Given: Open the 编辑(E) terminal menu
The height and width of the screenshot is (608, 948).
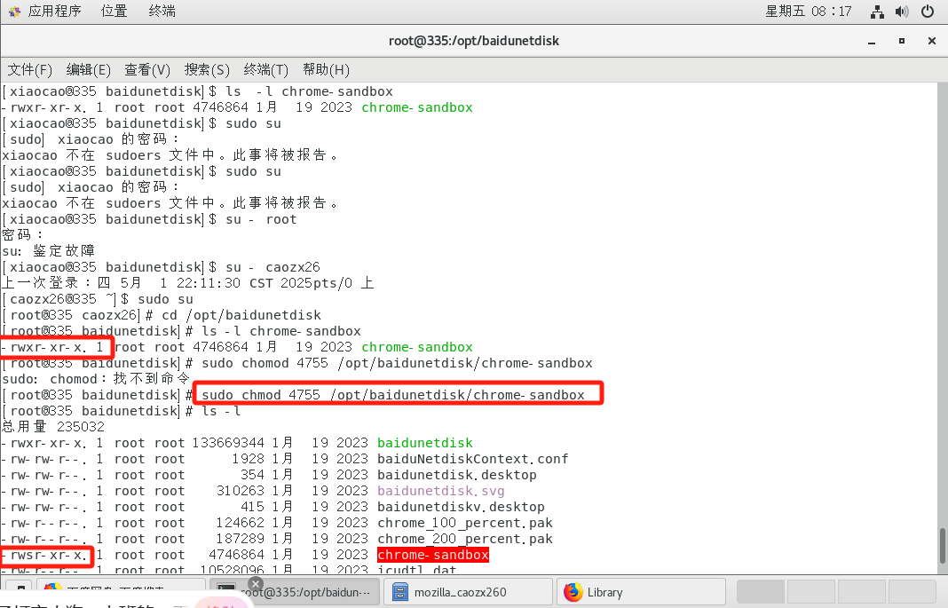Looking at the screenshot, I should [88, 69].
